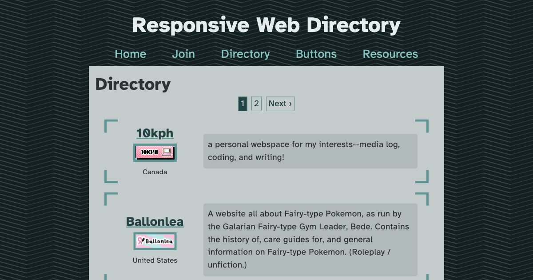Click the Ballonlea description text box
The height and width of the screenshot is (280, 533).
[310, 239]
